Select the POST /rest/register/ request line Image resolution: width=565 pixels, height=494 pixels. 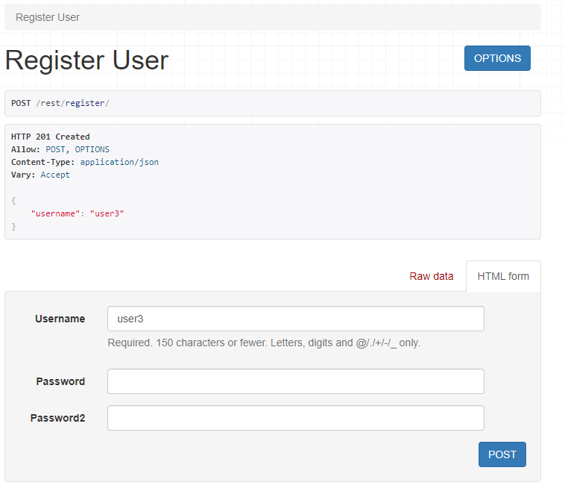(60, 103)
